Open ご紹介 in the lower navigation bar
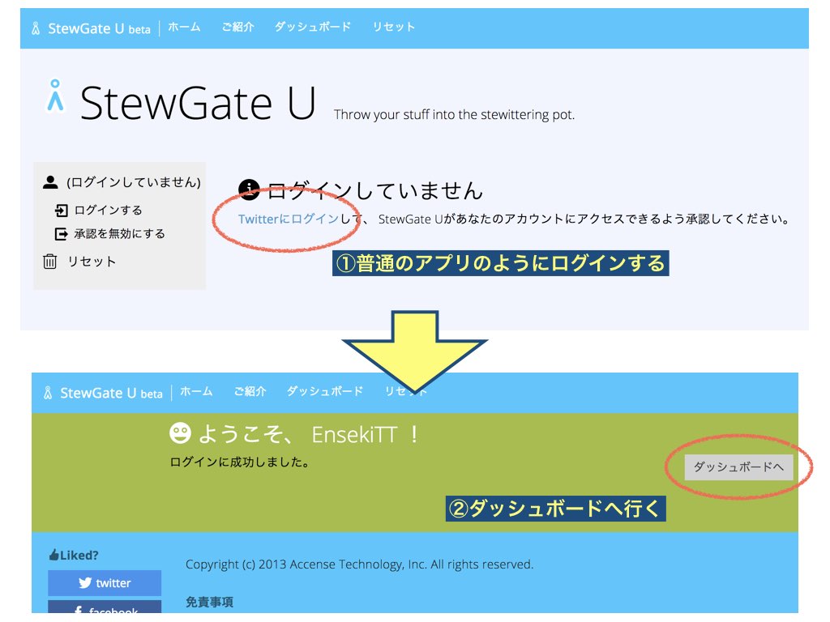 pos(250,391)
